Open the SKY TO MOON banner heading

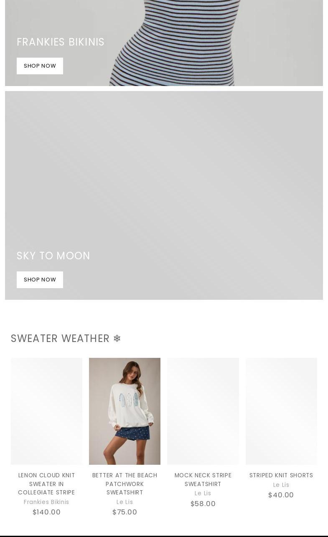(x=53, y=256)
